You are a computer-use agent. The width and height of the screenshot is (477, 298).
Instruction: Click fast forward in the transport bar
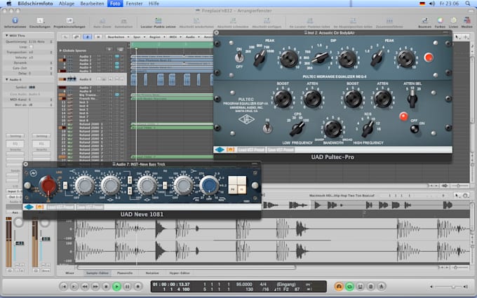click(x=95, y=286)
